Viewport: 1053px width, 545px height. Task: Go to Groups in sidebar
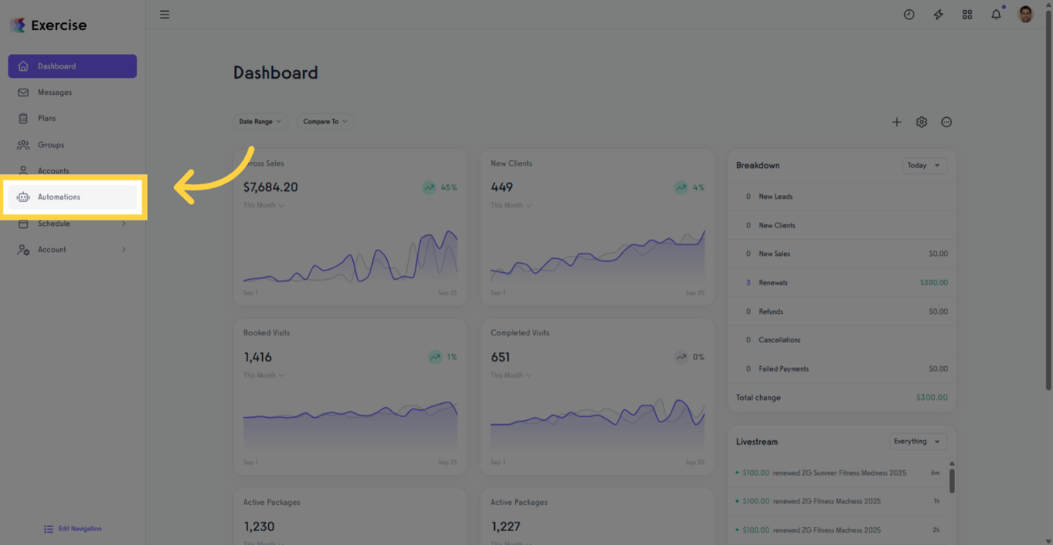51,145
